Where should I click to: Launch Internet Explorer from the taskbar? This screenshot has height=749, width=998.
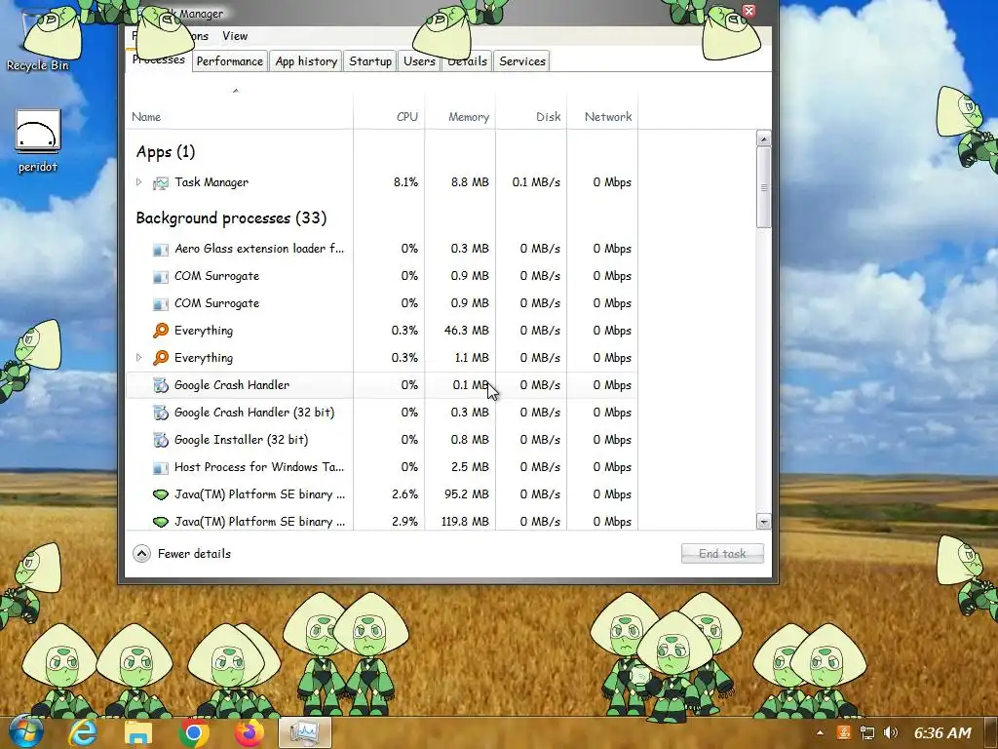[x=83, y=733]
